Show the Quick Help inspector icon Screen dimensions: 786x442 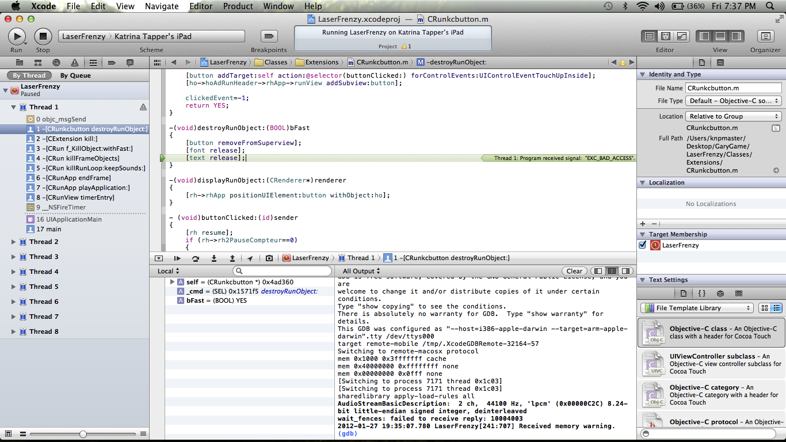pyautogui.click(x=720, y=62)
